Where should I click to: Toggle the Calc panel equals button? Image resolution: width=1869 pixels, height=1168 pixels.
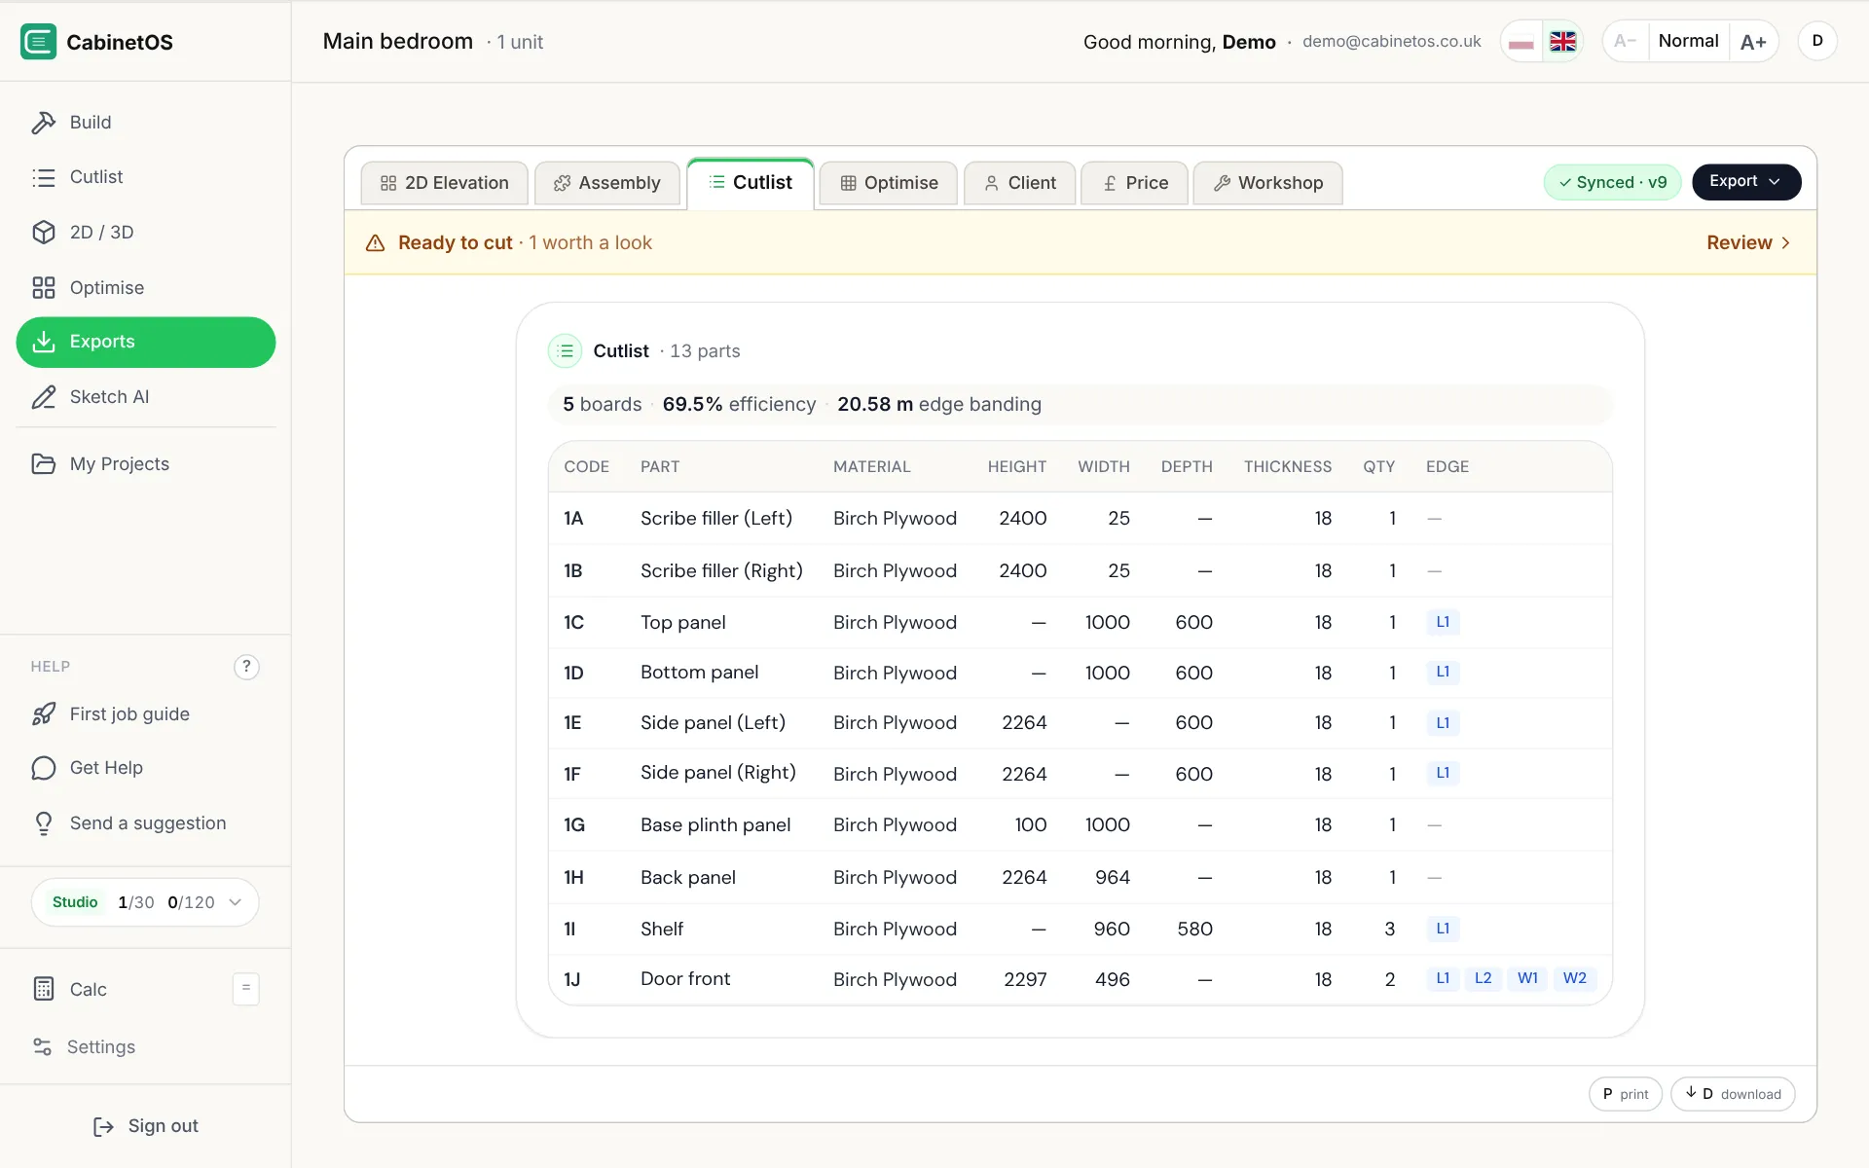(246, 989)
